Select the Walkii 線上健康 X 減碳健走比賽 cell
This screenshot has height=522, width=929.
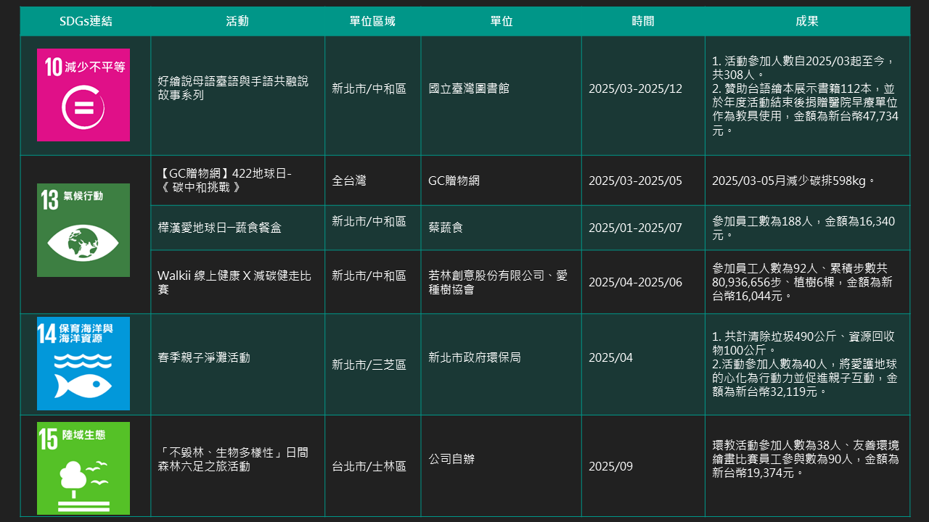[234, 282]
